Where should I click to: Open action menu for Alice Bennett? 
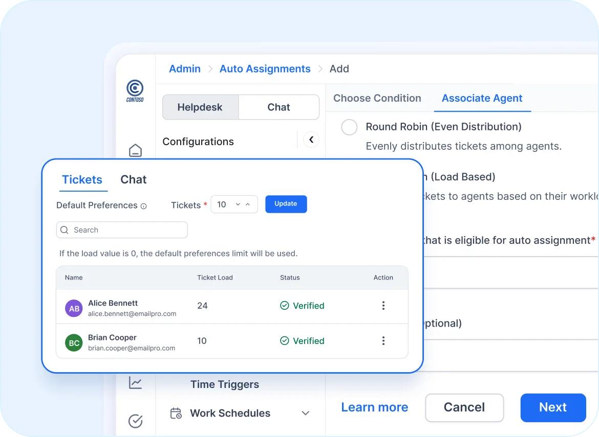point(383,306)
